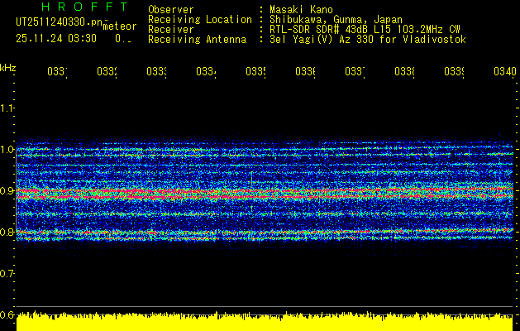Click the 0340 time marker

click(505, 71)
